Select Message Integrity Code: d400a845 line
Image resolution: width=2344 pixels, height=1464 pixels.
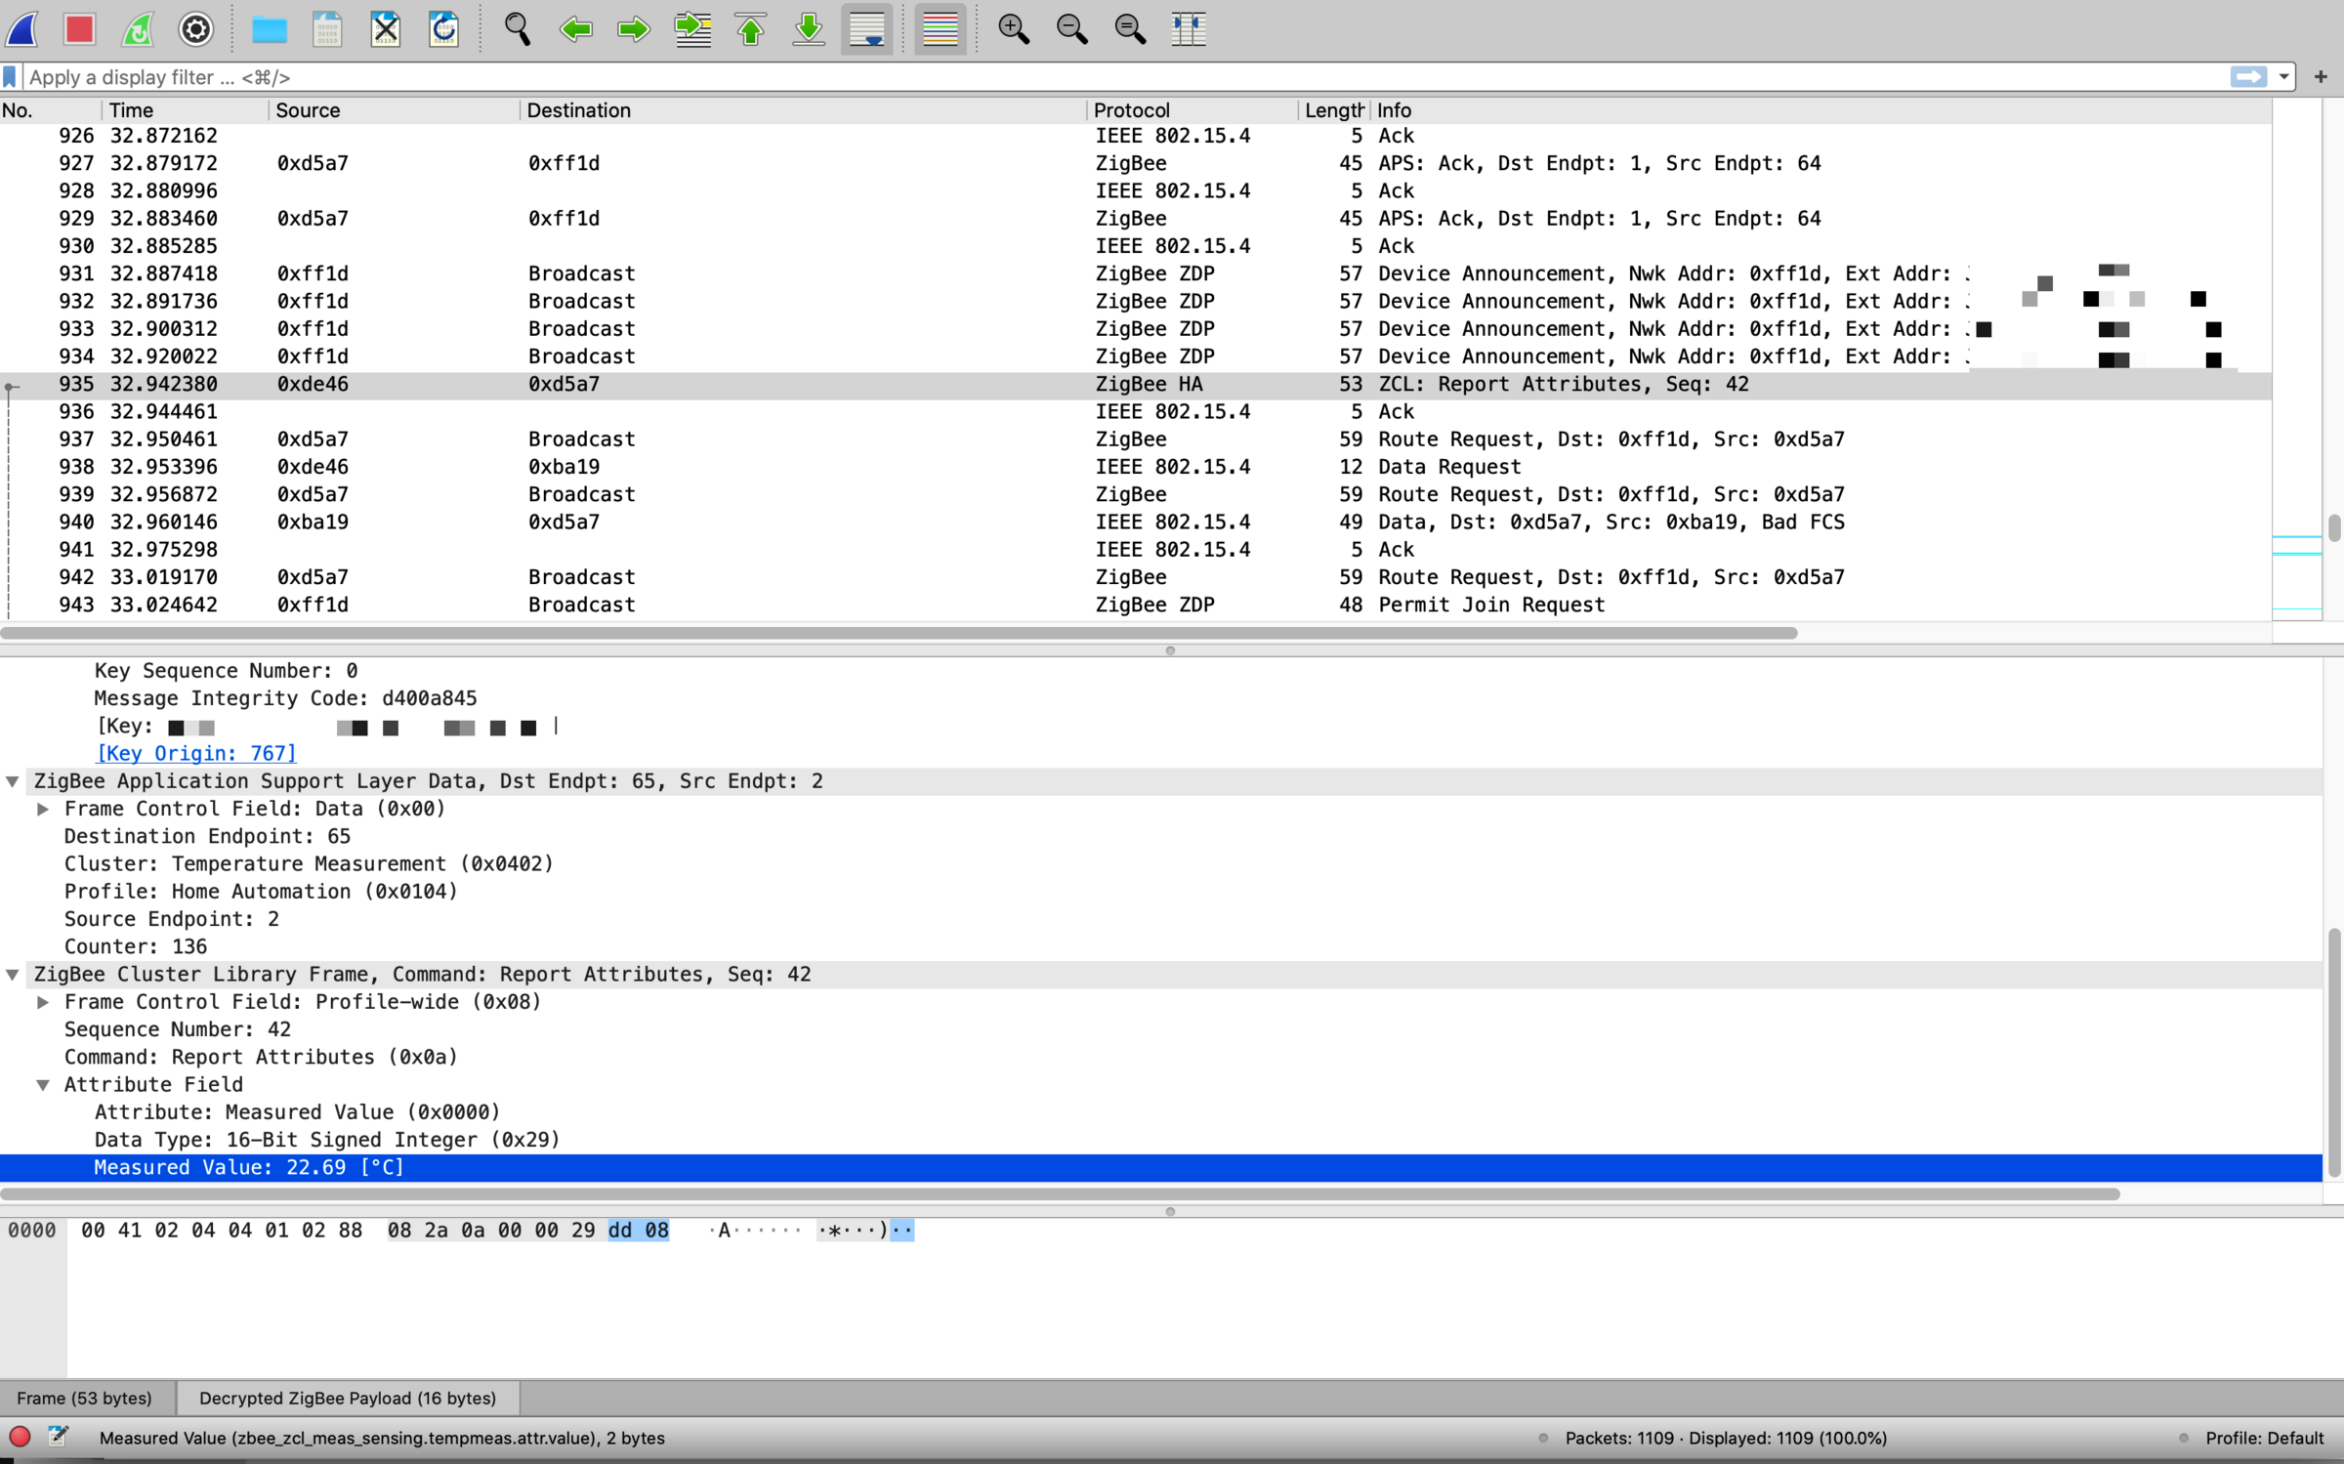coord(285,698)
